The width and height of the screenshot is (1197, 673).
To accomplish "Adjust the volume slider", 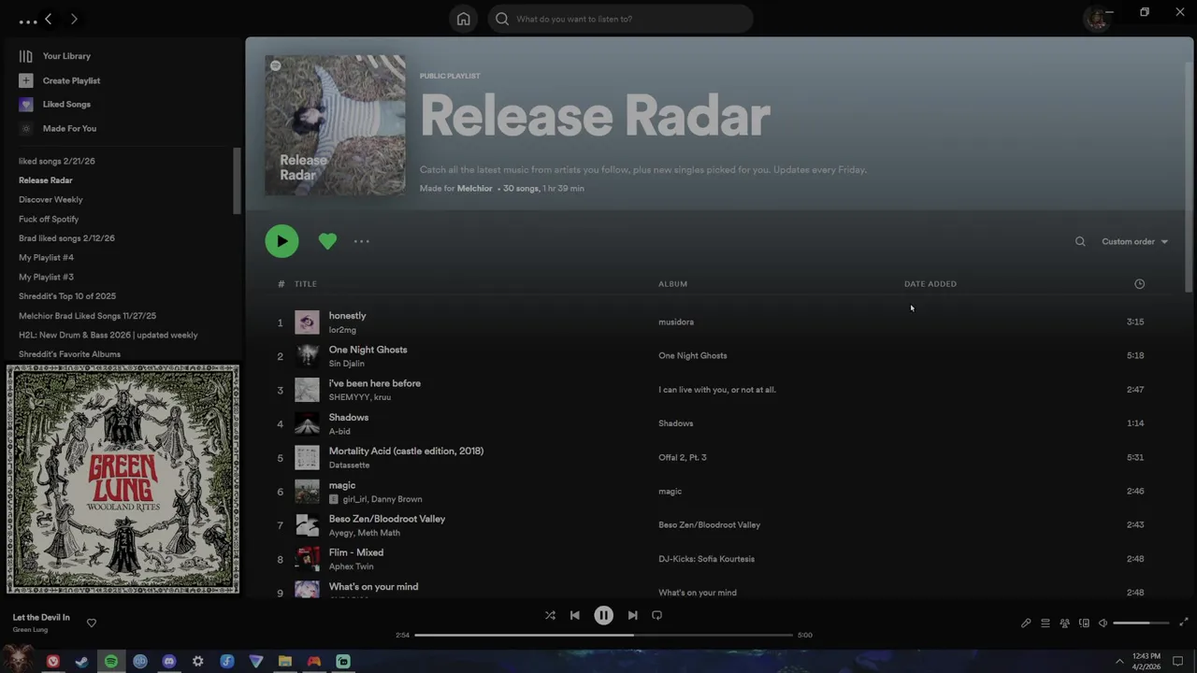I will pos(1140,623).
